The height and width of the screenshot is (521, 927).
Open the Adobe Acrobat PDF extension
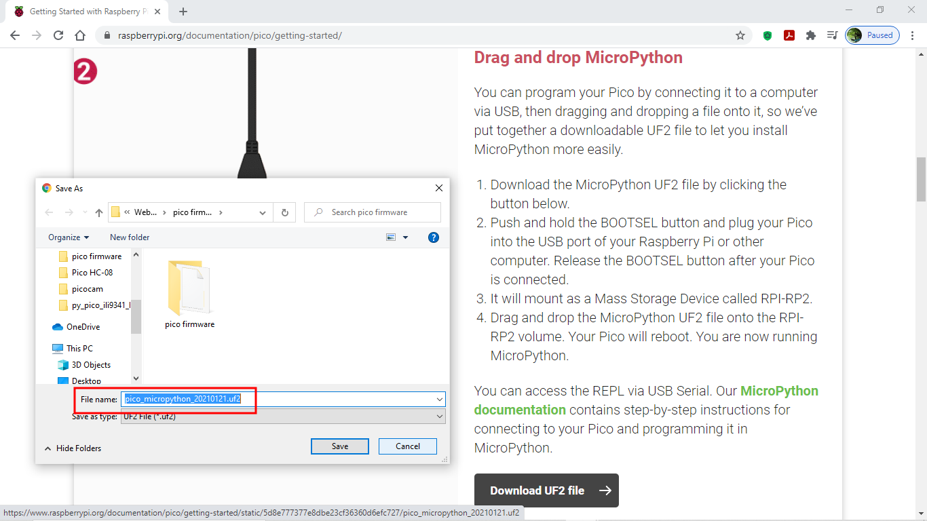pos(789,35)
